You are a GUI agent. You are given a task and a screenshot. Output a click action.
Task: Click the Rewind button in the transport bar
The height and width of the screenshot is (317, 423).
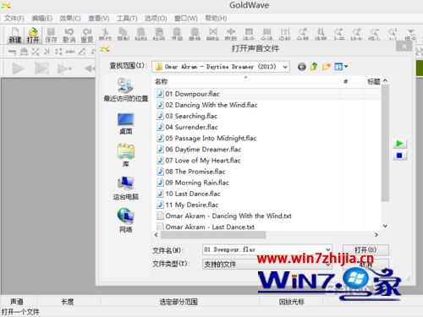(x=90, y=68)
